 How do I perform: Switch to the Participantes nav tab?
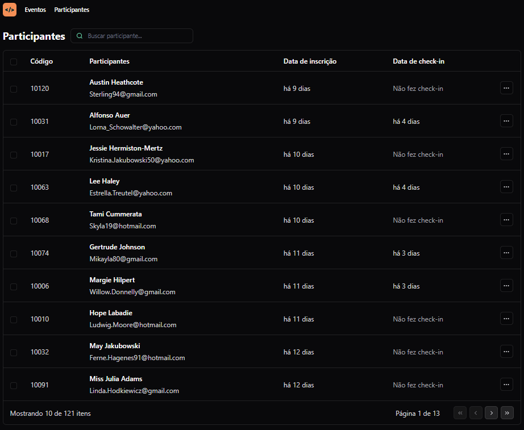pyautogui.click(x=72, y=10)
